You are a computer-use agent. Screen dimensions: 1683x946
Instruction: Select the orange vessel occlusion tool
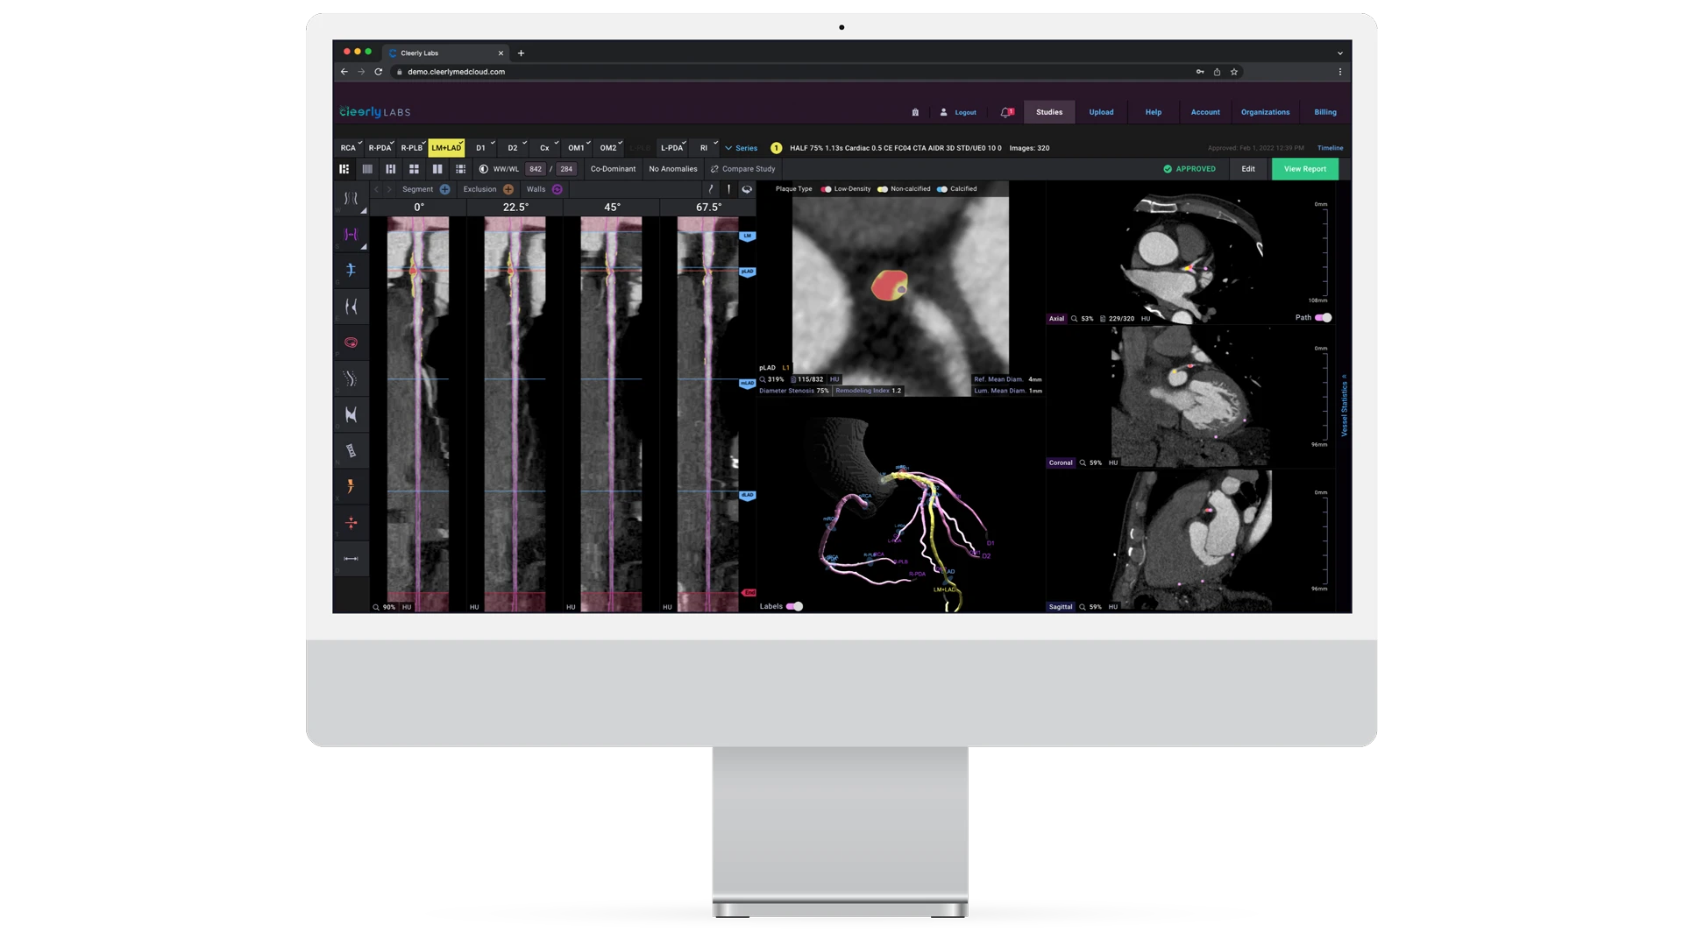(351, 486)
